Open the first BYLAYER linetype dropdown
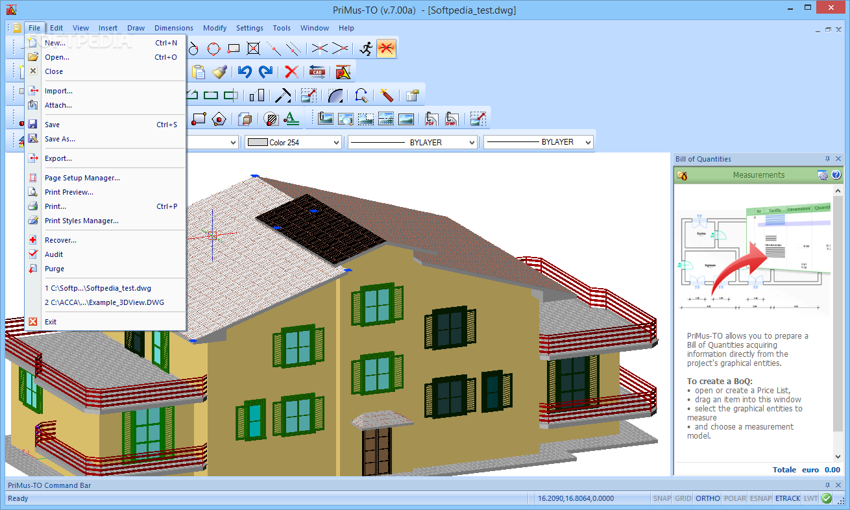 (472, 142)
